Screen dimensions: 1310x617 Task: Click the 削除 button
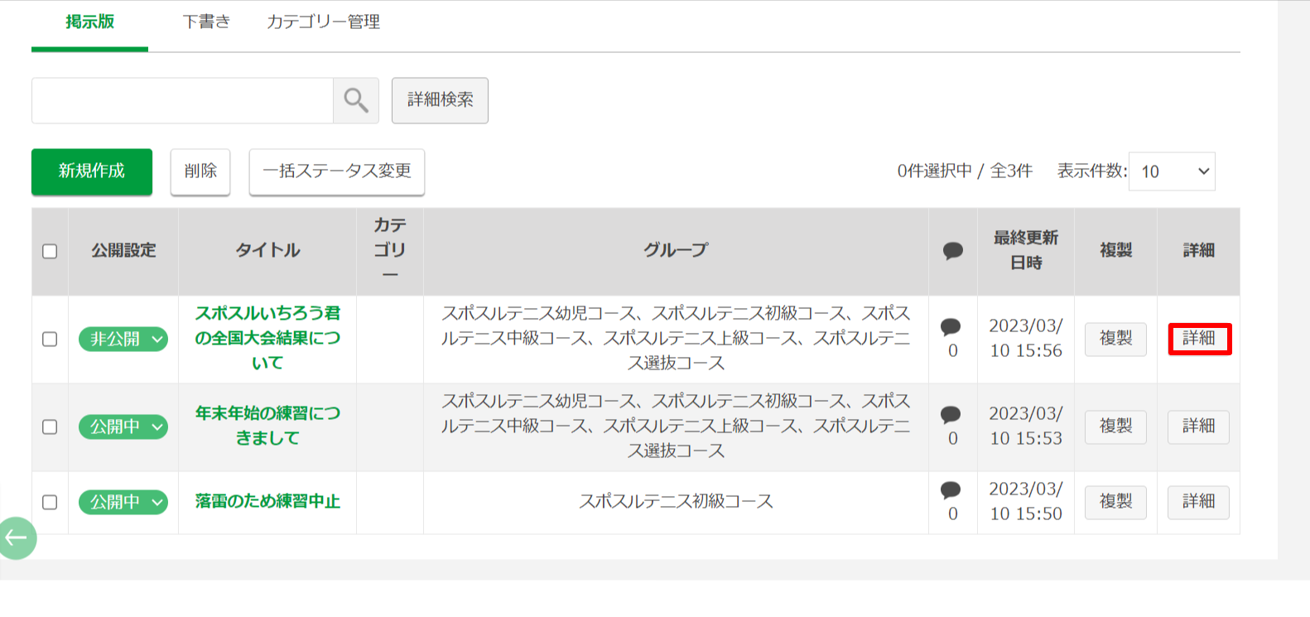click(x=200, y=171)
